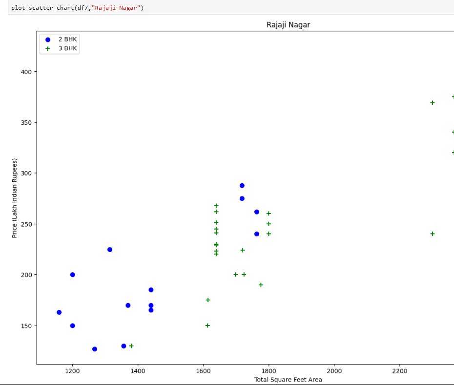454x385 pixels.
Task: Select the leftmost blue dot near 1150 sqft
Action: click(59, 311)
